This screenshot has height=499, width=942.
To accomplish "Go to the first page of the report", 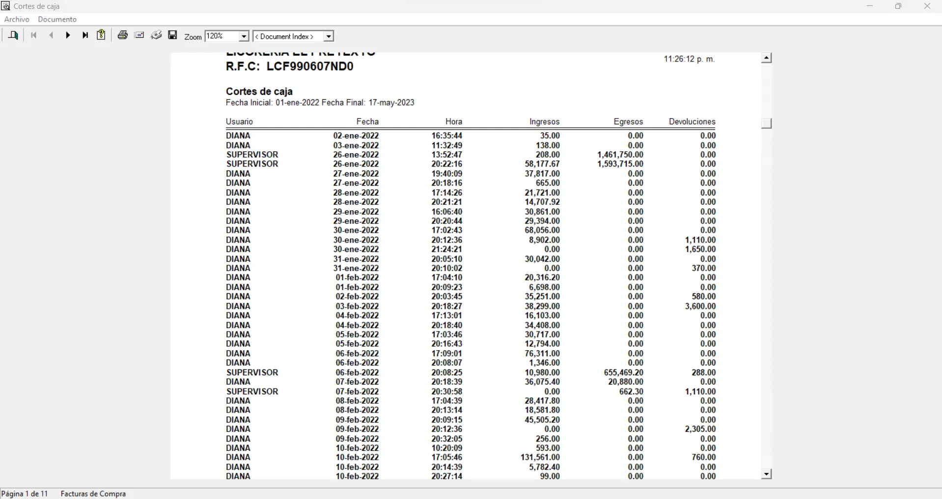I will coord(34,35).
